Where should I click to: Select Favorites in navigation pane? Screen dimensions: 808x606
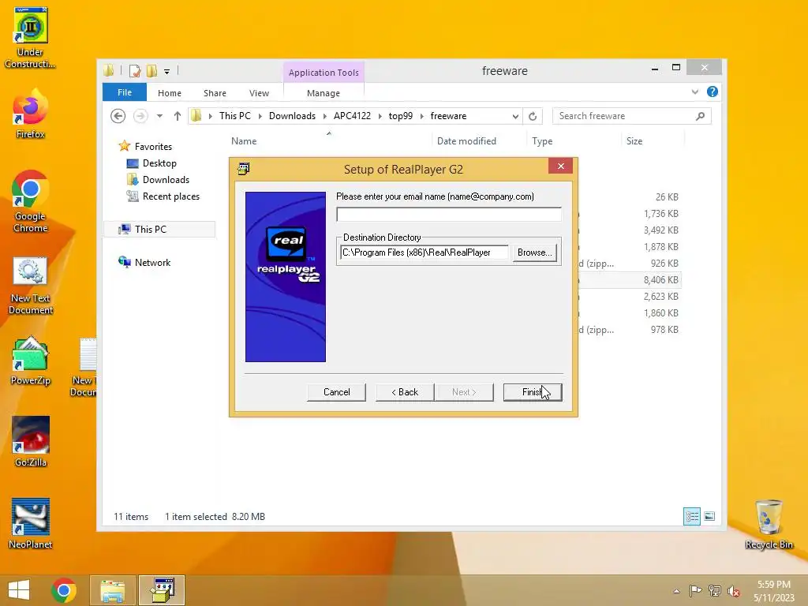[153, 146]
